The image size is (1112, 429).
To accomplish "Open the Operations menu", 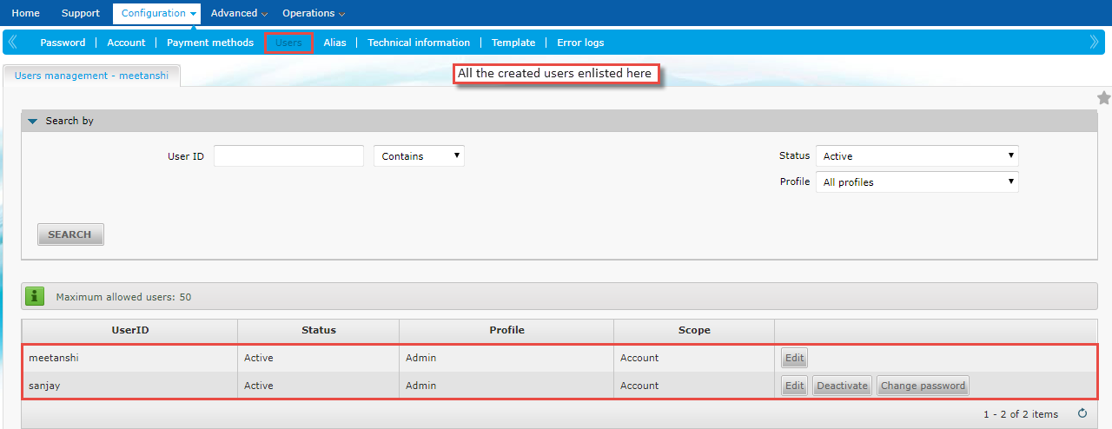I will pyautogui.click(x=314, y=13).
